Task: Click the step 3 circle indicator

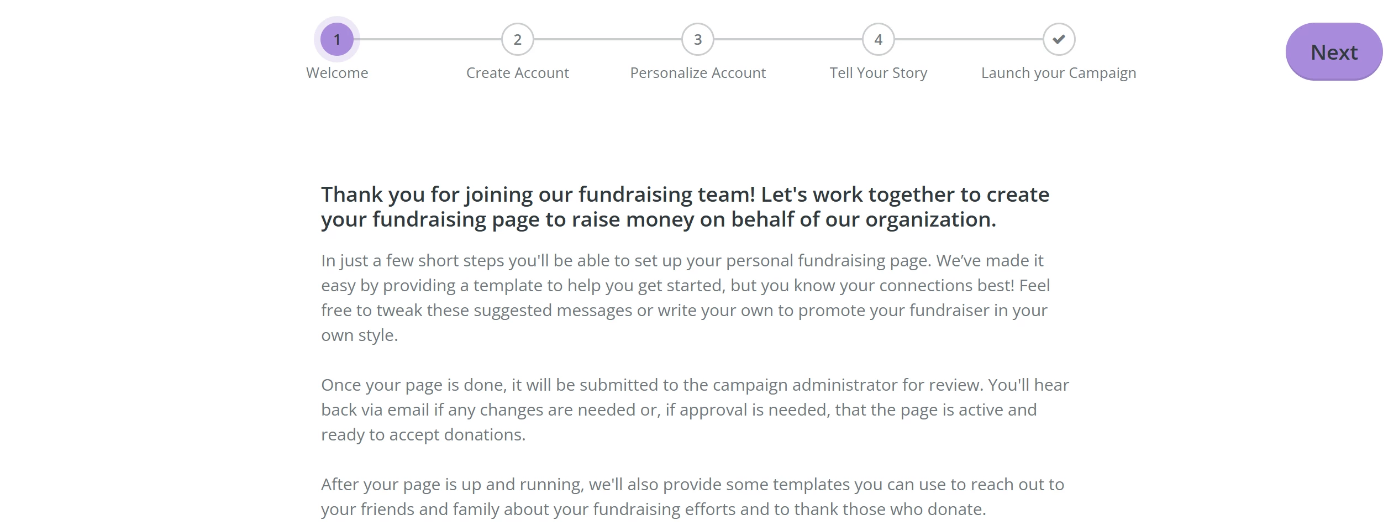Action: (697, 39)
